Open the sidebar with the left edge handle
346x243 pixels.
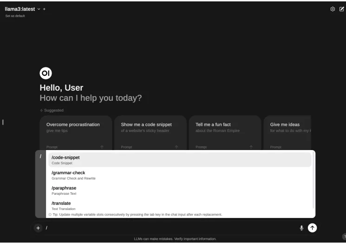pyautogui.click(x=3, y=122)
